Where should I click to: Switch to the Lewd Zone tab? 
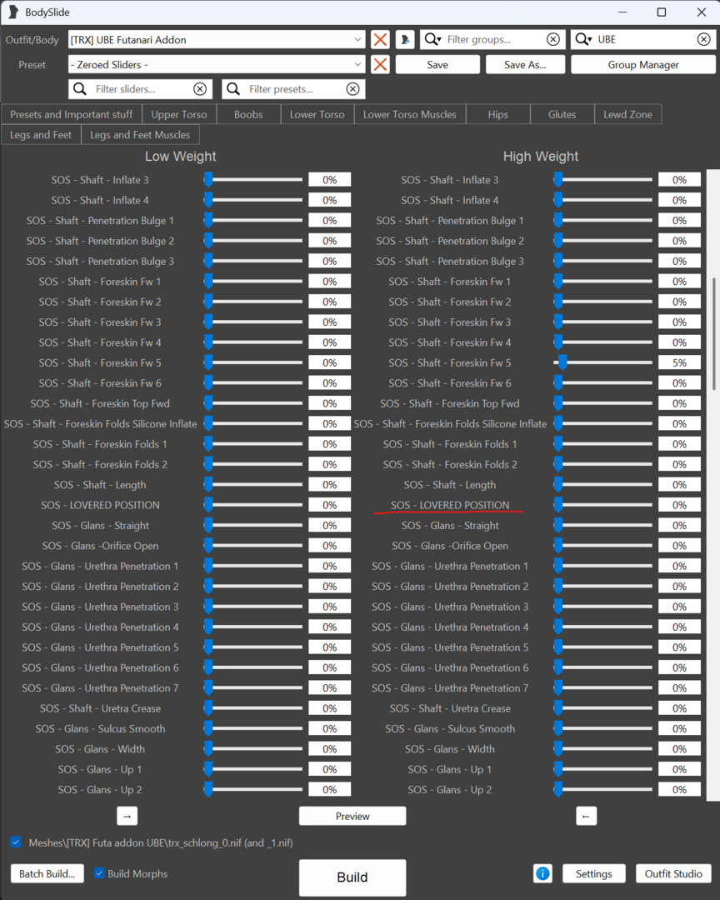pyautogui.click(x=627, y=114)
